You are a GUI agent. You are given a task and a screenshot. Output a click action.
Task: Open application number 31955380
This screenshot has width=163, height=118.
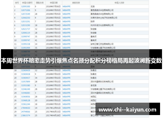coord(25,85)
